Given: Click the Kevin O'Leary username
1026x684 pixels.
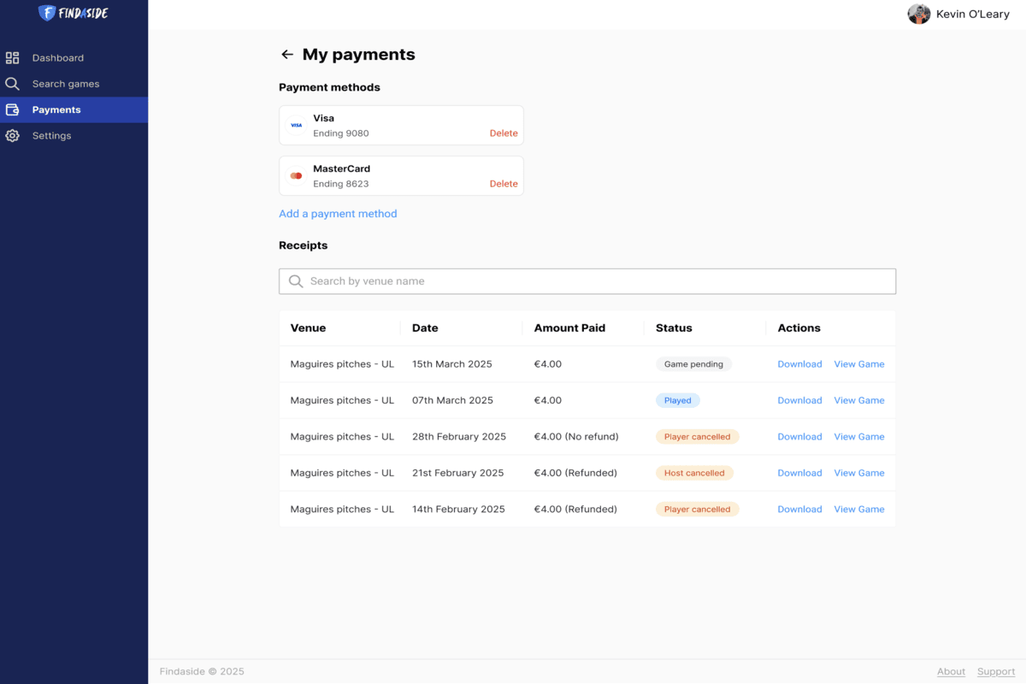Looking at the screenshot, I should 973,14.
